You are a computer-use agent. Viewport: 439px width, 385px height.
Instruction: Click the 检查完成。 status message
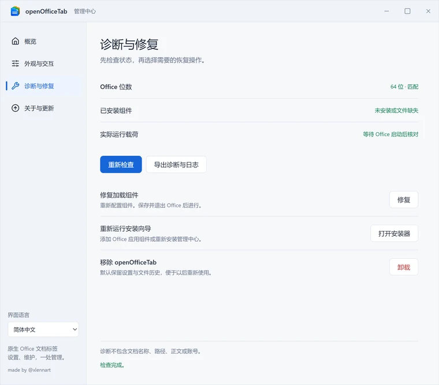[x=112, y=365]
